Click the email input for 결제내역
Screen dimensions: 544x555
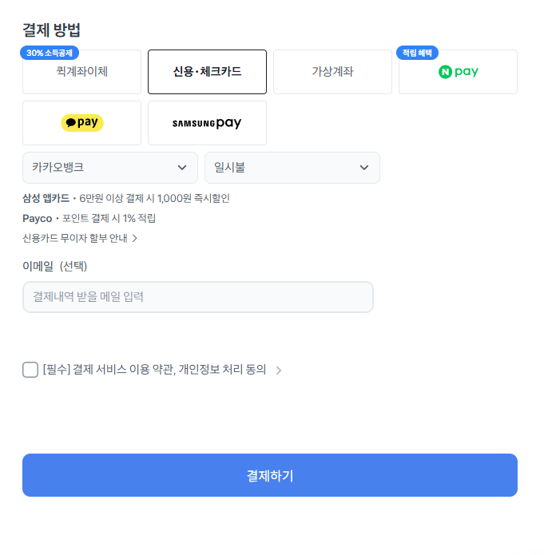198,297
